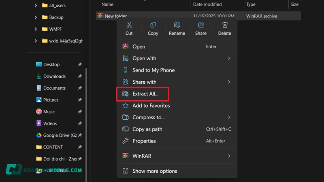This screenshot has height=182, width=324.
Task: Click Show more options
Action: [x=154, y=171]
